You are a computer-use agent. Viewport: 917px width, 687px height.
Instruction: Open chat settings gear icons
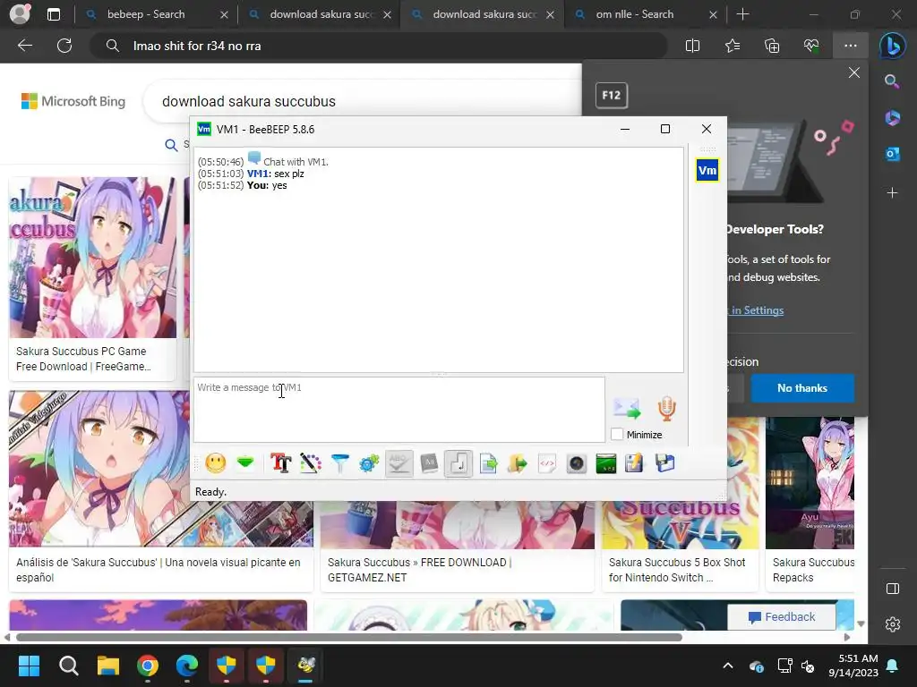(x=369, y=463)
